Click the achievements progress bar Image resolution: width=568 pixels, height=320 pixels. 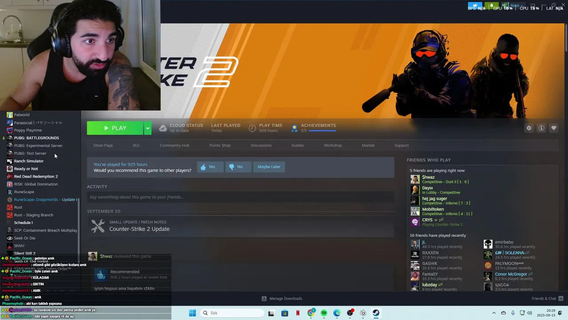322,131
